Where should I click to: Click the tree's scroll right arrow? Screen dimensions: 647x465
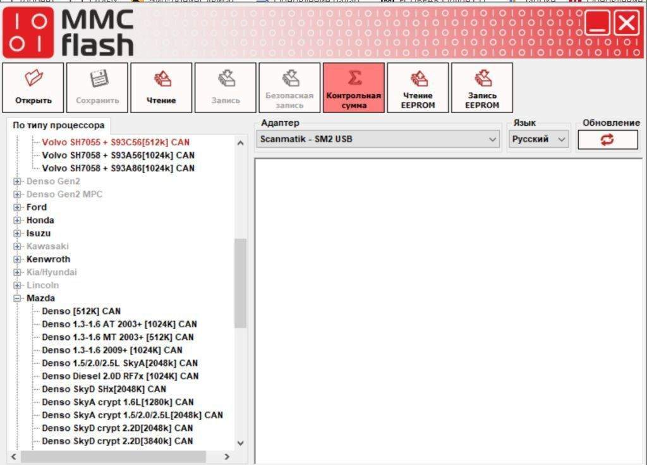[227, 457]
